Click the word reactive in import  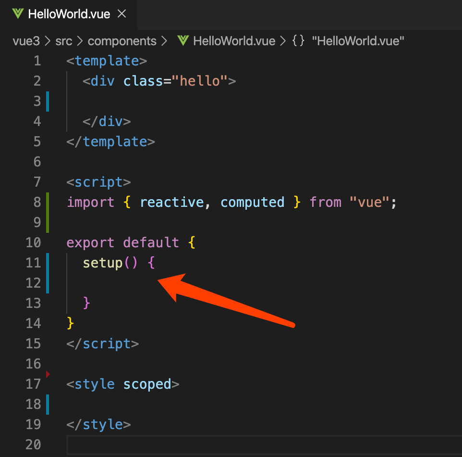172,202
